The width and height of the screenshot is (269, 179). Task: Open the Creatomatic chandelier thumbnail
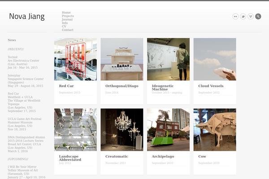click(x=122, y=130)
